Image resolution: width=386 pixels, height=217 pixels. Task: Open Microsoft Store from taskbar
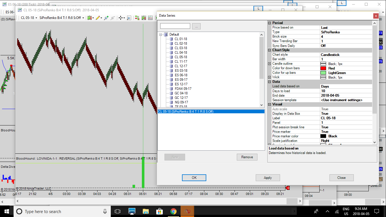pyautogui.click(x=160, y=211)
